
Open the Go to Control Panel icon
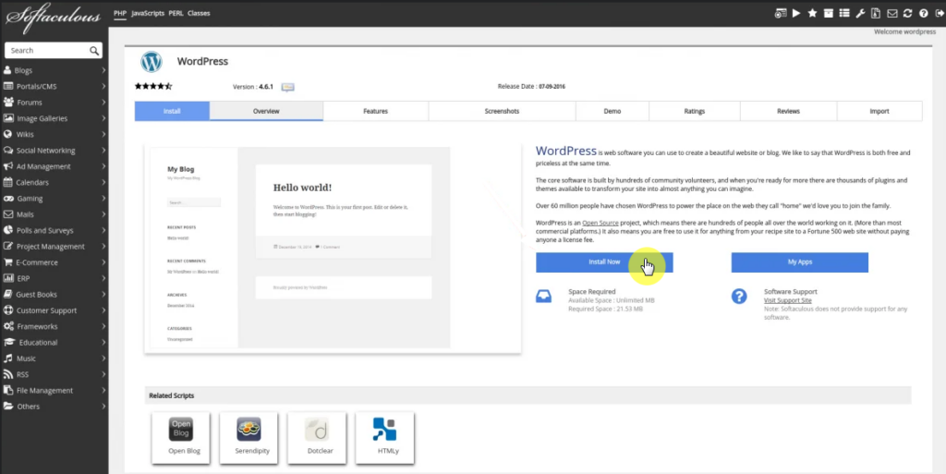pos(781,13)
